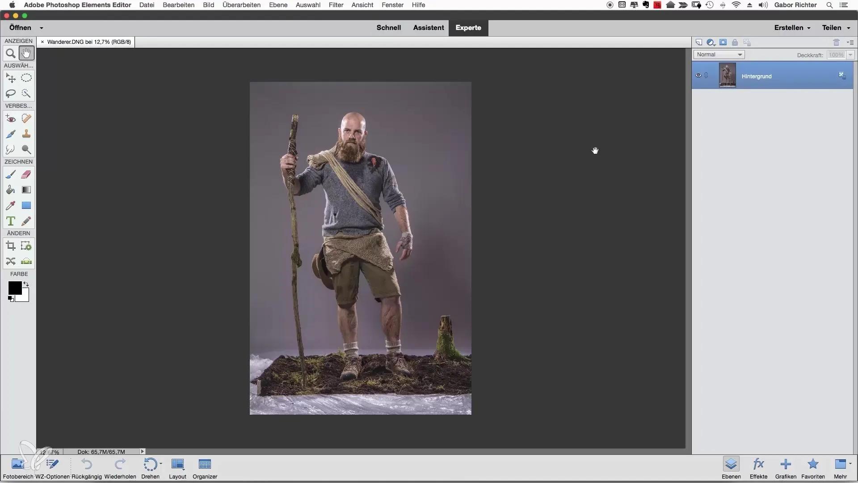Click the black foreground color swatch

14,288
